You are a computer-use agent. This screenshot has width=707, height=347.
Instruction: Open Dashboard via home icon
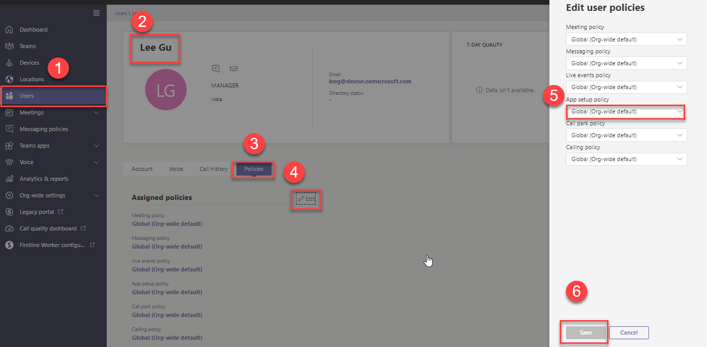(9, 30)
